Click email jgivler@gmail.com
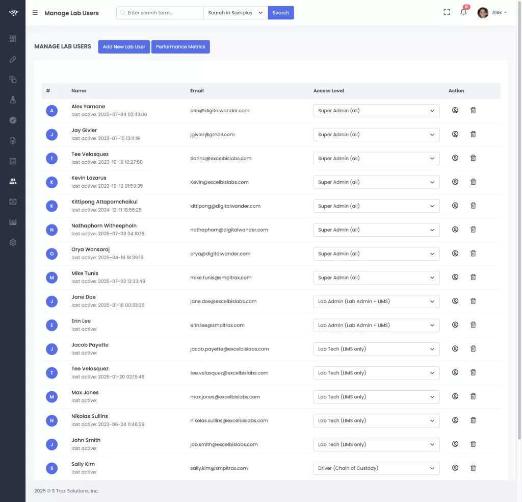522x502 pixels. (x=213, y=135)
